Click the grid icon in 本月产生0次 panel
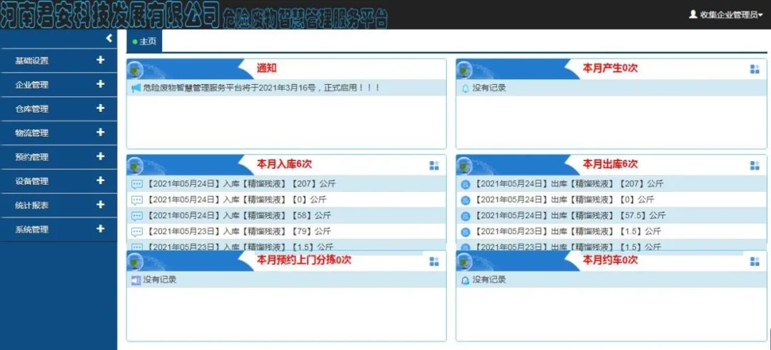 pos(755,69)
